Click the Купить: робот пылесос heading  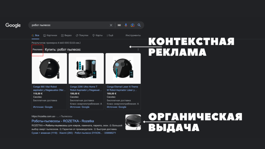point(63,49)
